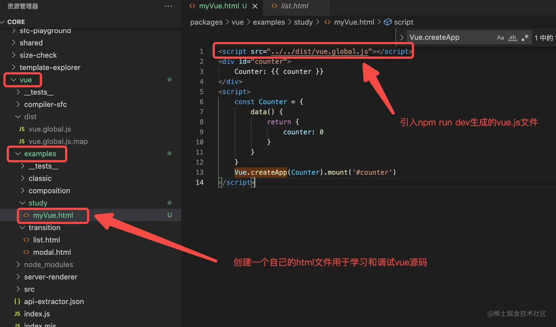Toggle Use Regular Expression in find widget
This screenshot has height=327, width=556.
(x=525, y=37)
